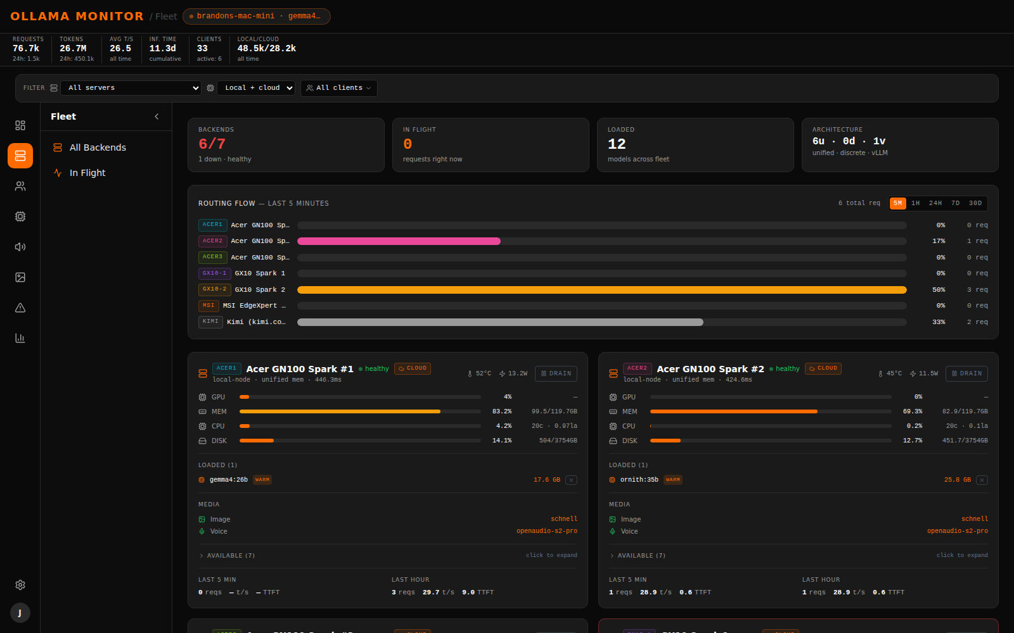
Task: Unload gemma4:26b with its X icon
Action: pos(571,480)
